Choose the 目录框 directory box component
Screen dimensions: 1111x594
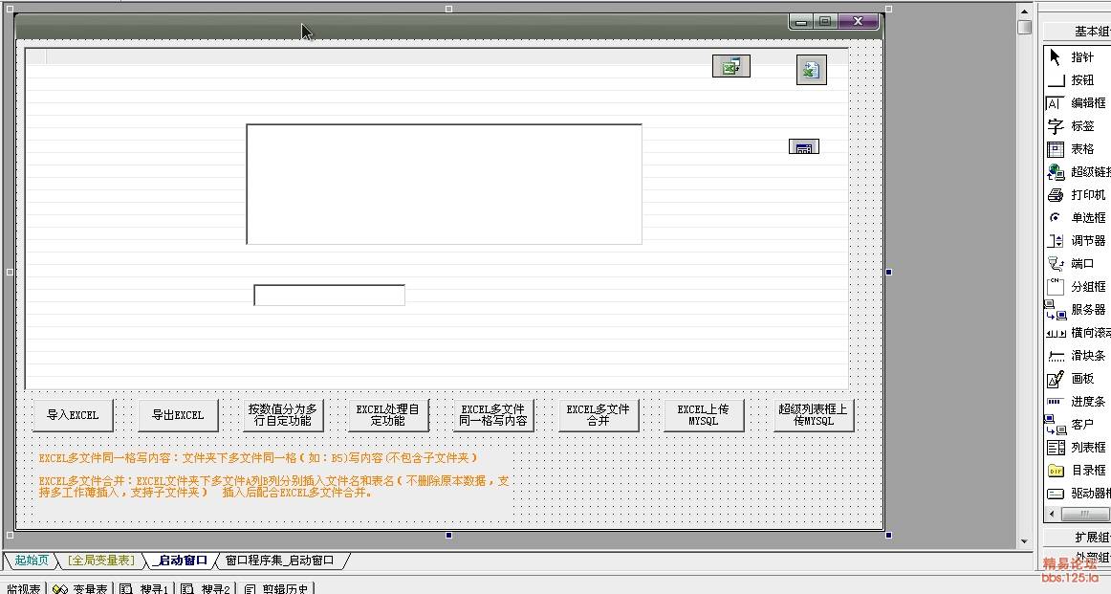(1077, 470)
